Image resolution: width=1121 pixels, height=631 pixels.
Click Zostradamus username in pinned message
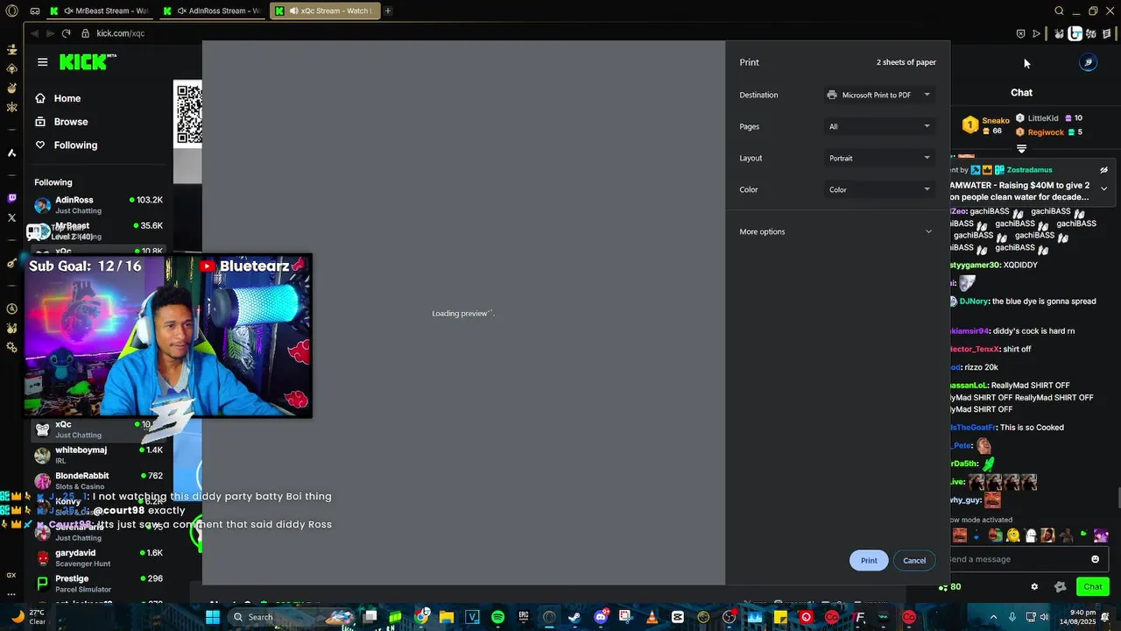[1029, 170]
